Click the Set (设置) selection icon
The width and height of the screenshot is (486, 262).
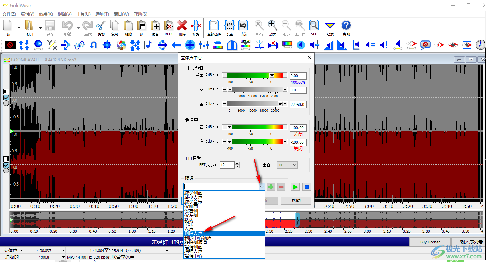pos(230,26)
